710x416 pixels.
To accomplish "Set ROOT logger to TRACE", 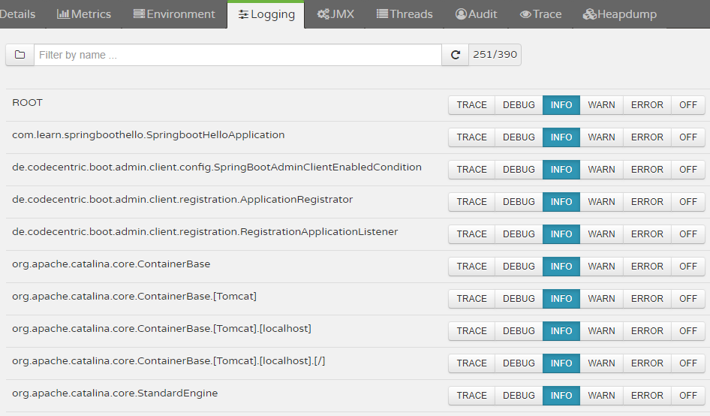I will pyautogui.click(x=472, y=105).
